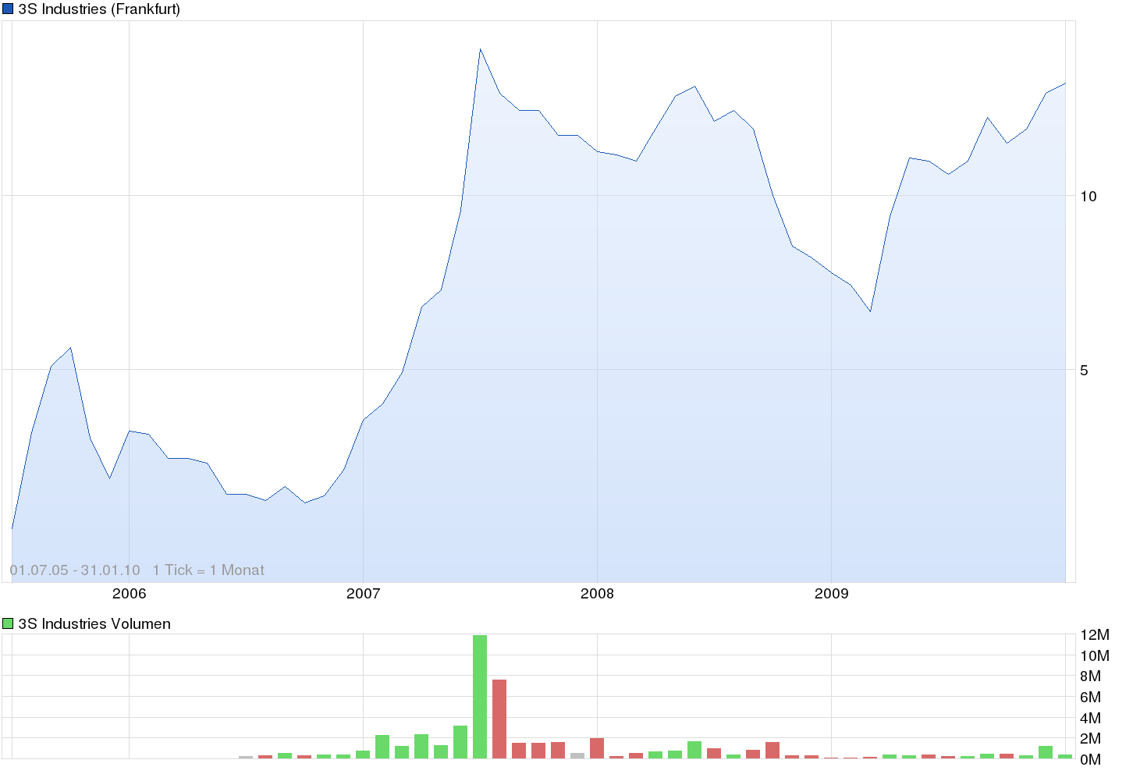Image resolution: width=1133 pixels, height=774 pixels.
Task: Click the highest peak of the price line in mid-2007
Action: [x=481, y=49]
